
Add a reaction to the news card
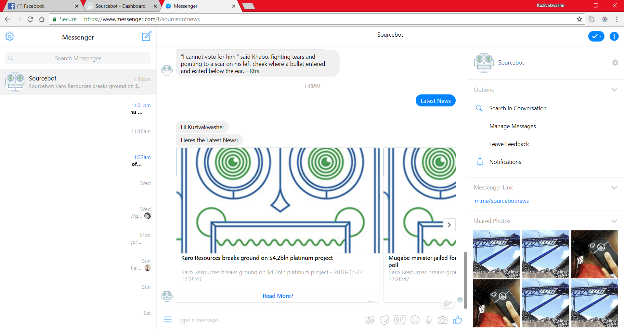[448, 304]
